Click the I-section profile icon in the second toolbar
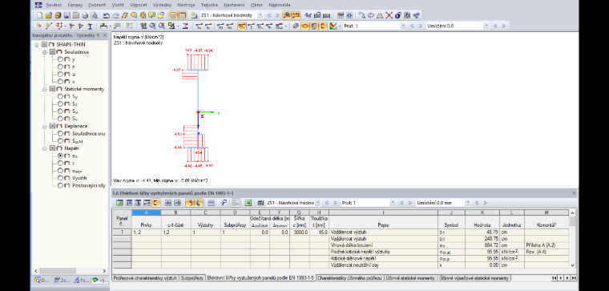The height and width of the screenshot is (291, 609). tap(185, 26)
